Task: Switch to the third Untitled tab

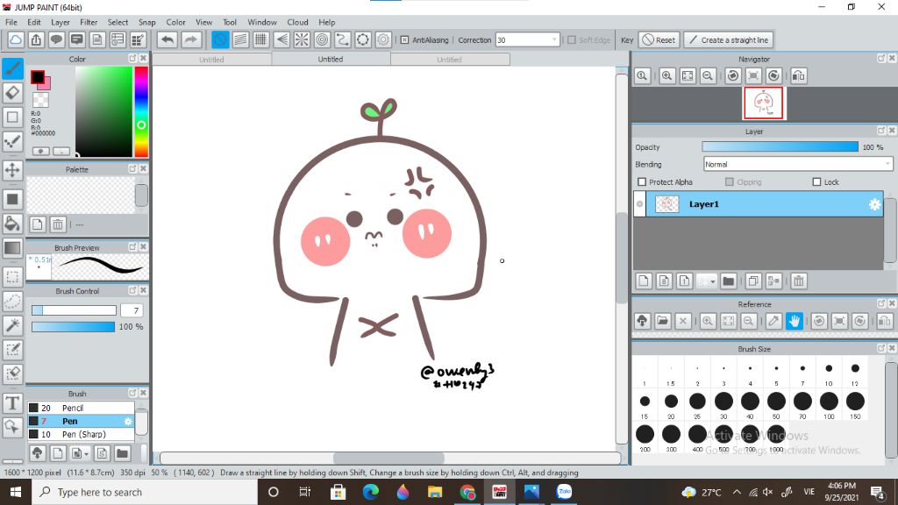Action: 449,60
